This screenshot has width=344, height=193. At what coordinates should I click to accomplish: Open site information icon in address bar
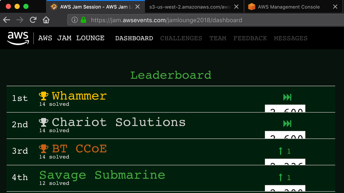coord(75,20)
